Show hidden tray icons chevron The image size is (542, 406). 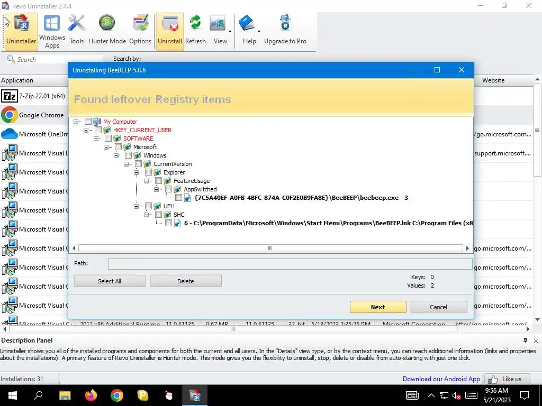tap(431, 395)
